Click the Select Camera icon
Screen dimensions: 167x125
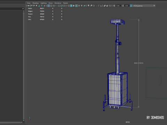pyautogui.click(x=29, y=6)
